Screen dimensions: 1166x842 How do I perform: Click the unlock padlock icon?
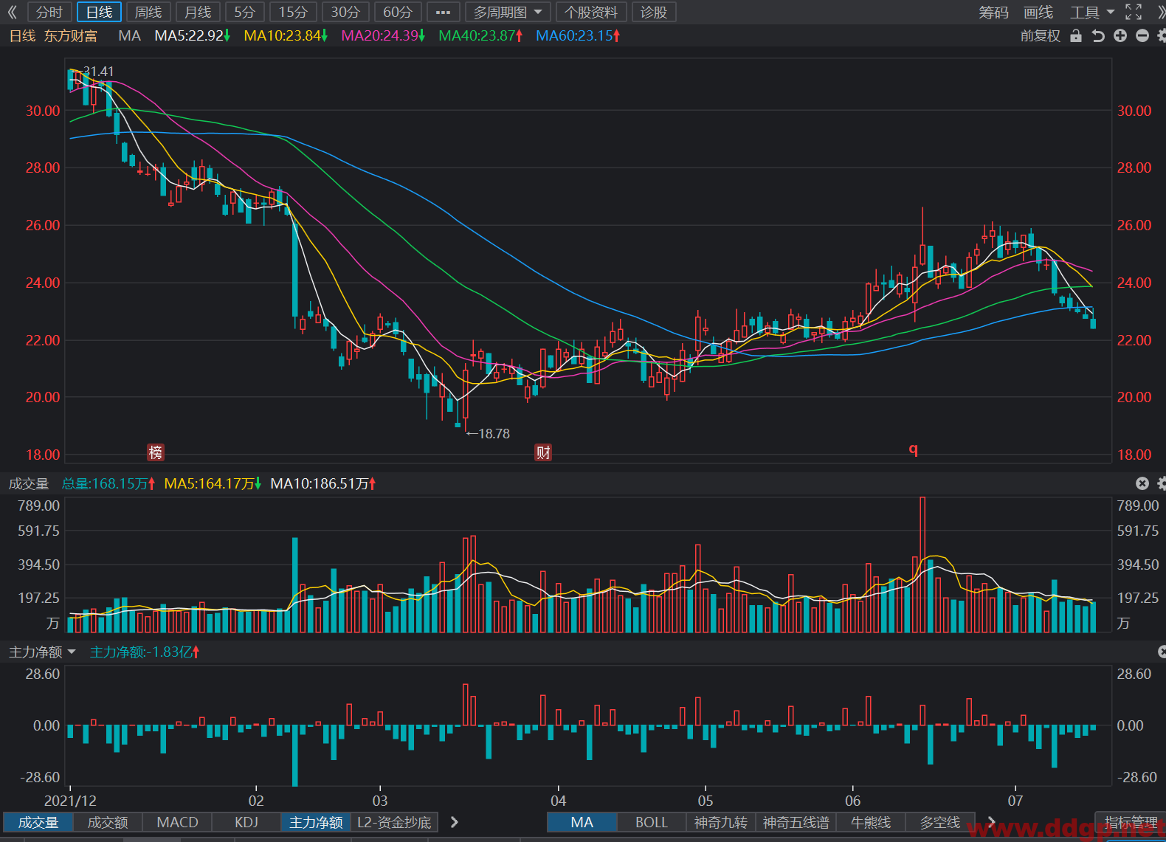pyautogui.click(x=1076, y=35)
